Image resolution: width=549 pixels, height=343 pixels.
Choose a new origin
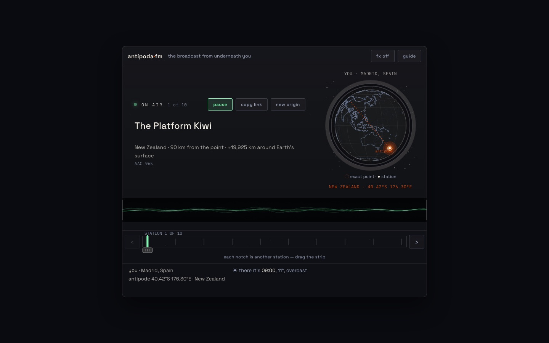(288, 104)
